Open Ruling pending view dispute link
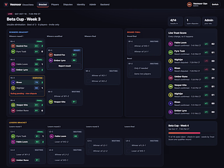224x168 pixels. (x=24, y=93)
